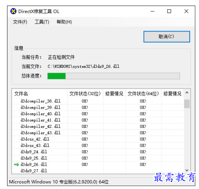This screenshot has height=189, width=199.
Task: Click the 文件名 column header
Action: [39, 94]
